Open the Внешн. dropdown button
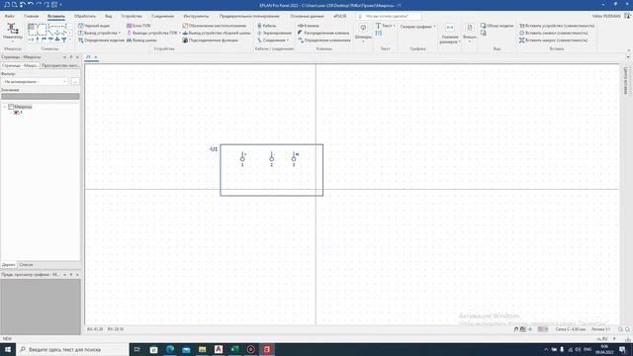 click(470, 33)
